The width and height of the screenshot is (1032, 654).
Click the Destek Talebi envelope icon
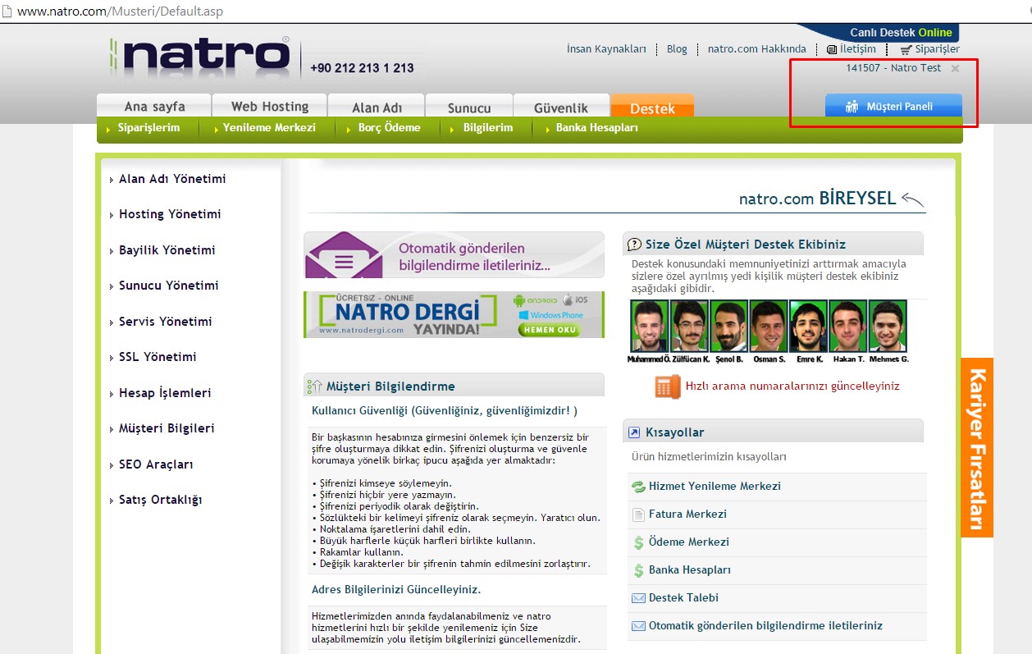pos(638,598)
